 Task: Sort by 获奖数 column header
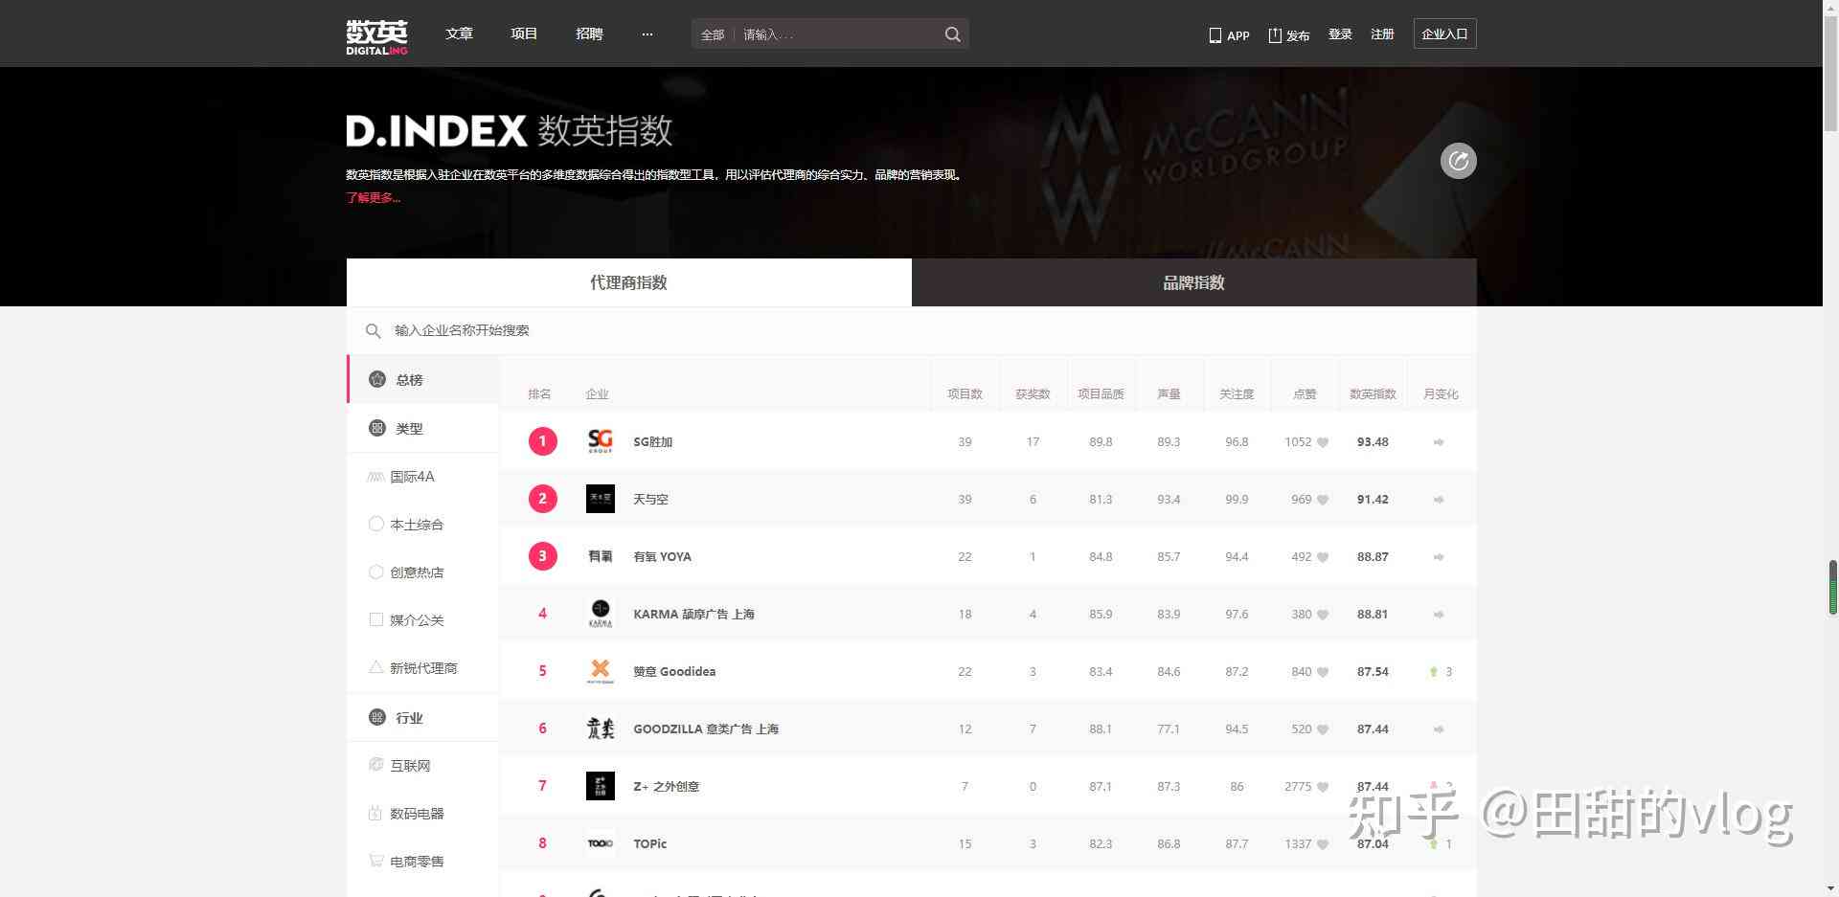click(1033, 393)
